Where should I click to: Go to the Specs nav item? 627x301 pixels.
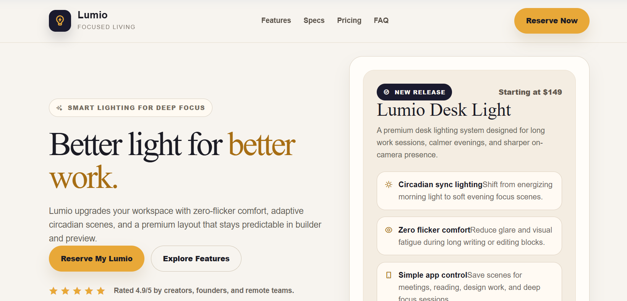pos(314,21)
